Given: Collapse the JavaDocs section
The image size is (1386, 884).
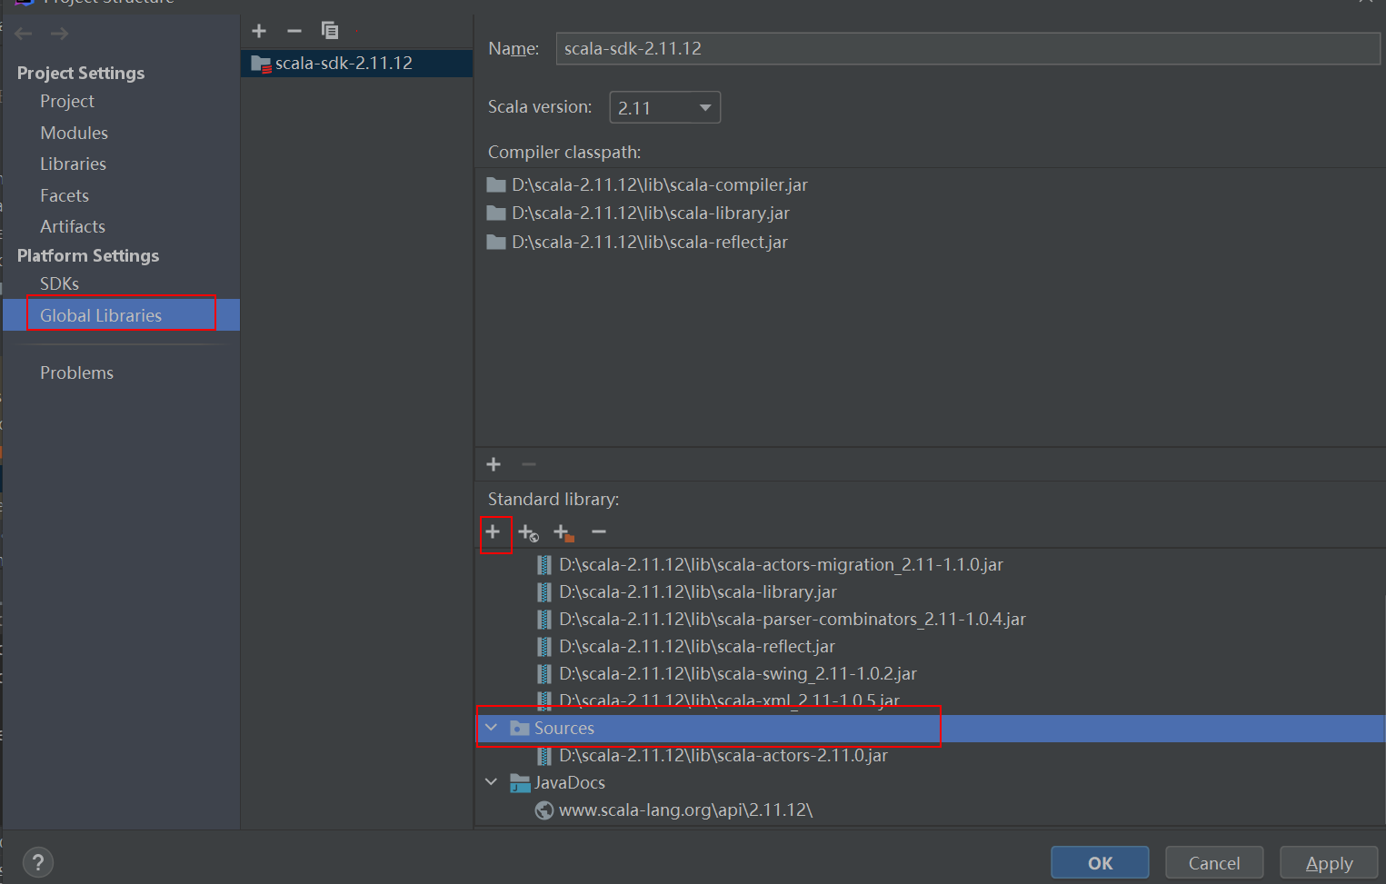Looking at the screenshot, I should pyautogui.click(x=491, y=781).
